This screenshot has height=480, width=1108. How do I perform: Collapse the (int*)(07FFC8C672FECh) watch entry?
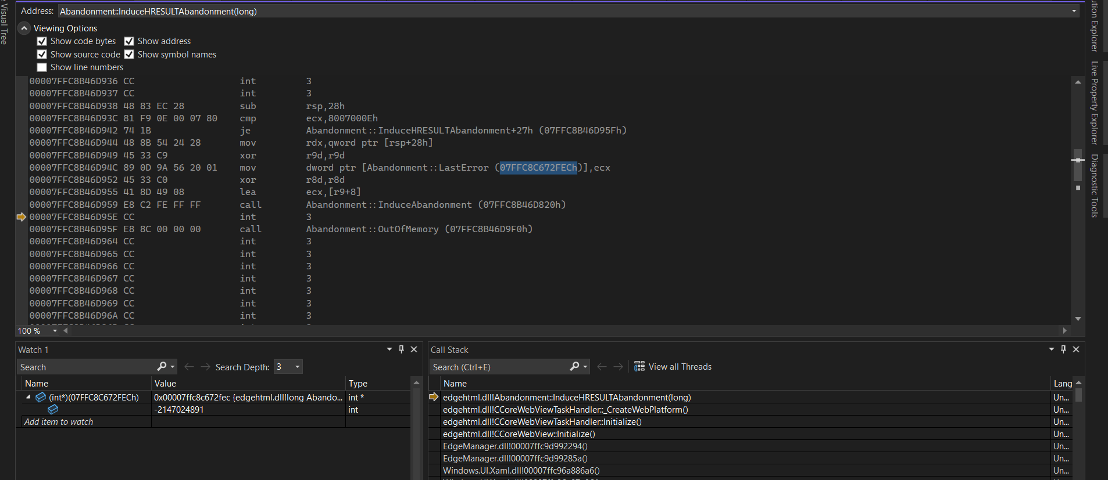coord(28,397)
